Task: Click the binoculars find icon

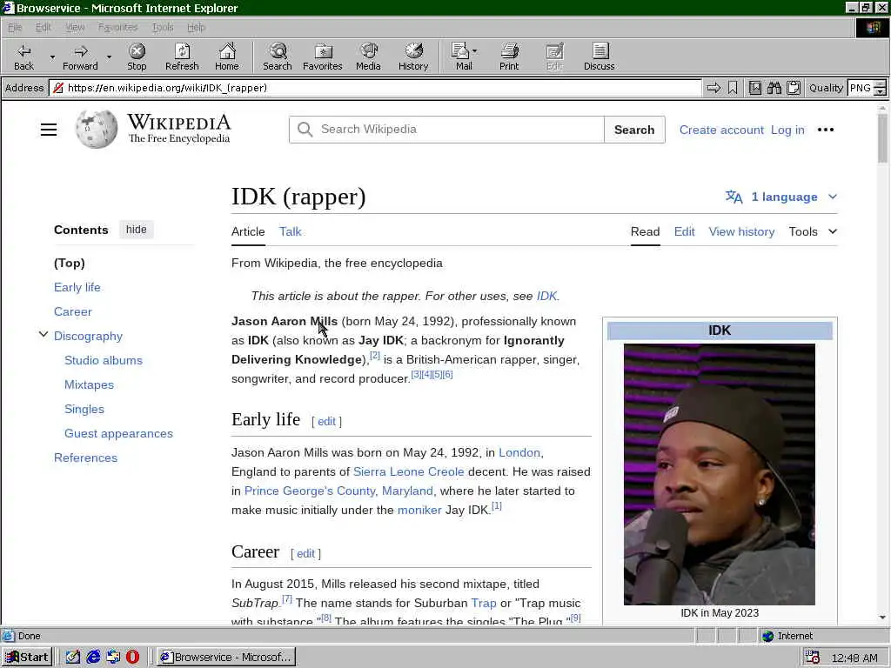Action: pyautogui.click(x=774, y=88)
